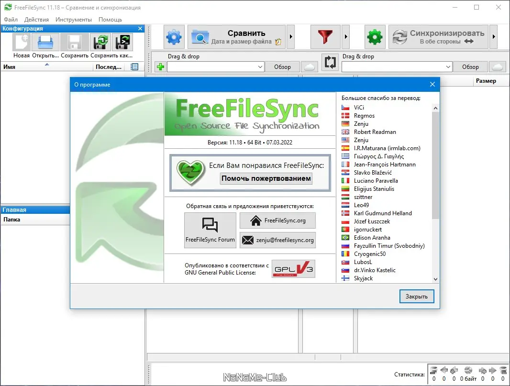Open the FreeFileSync.org homepage link
Image resolution: width=510 pixels, height=386 pixels.
click(x=277, y=221)
